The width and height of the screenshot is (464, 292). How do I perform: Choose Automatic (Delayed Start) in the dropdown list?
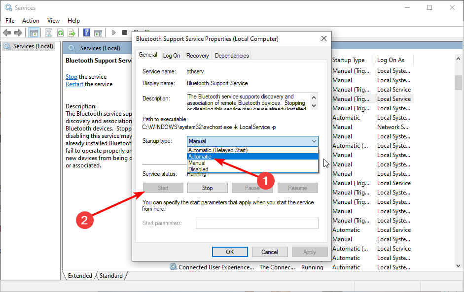pos(253,150)
